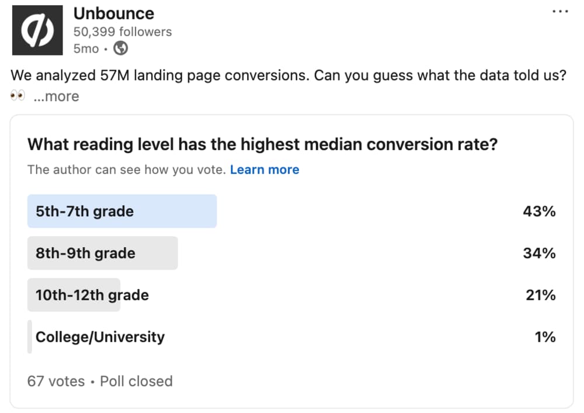Click the '67 votes' count
This screenshot has height=413, width=584.
[56, 381]
